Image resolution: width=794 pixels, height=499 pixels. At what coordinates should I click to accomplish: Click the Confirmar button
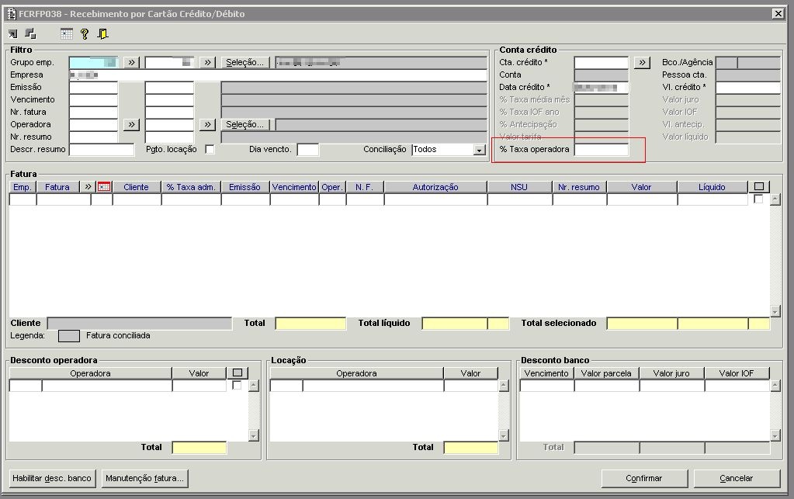(x=644, y=478)
